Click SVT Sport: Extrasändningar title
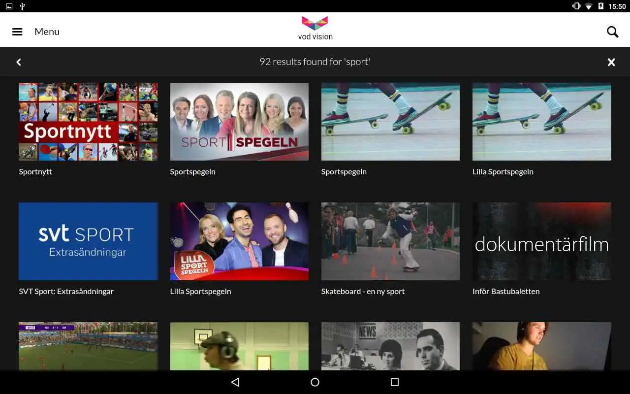 [x=66, y=291]
